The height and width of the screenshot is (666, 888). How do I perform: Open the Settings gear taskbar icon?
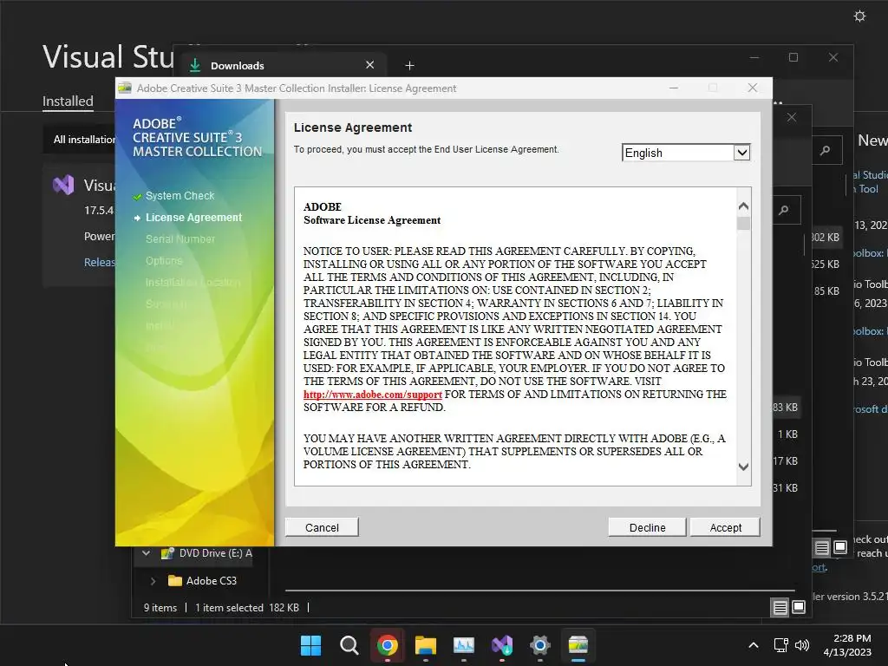pos(540,645)
